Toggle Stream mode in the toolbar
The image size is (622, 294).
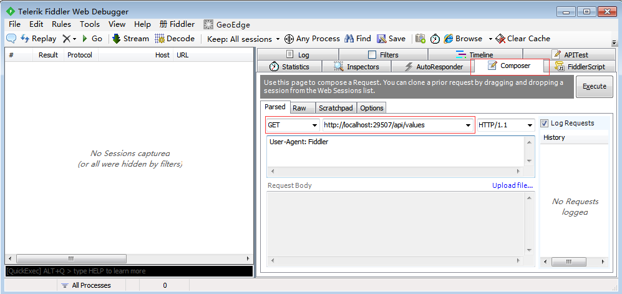pos(130,39)
